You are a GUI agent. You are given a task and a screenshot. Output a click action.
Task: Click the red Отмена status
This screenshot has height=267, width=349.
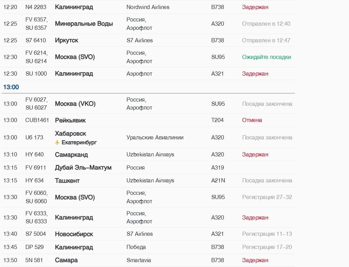(x=252, y=120)
